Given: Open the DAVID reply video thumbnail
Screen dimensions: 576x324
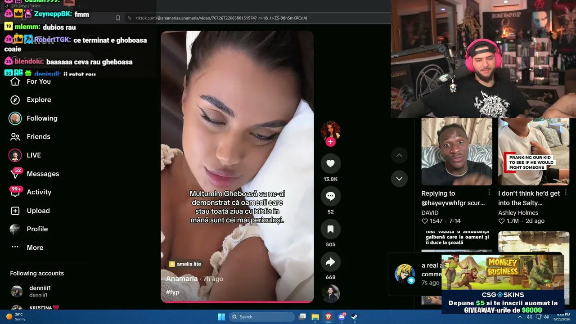Looking at the screenshot, I should [x=457, y=152].
